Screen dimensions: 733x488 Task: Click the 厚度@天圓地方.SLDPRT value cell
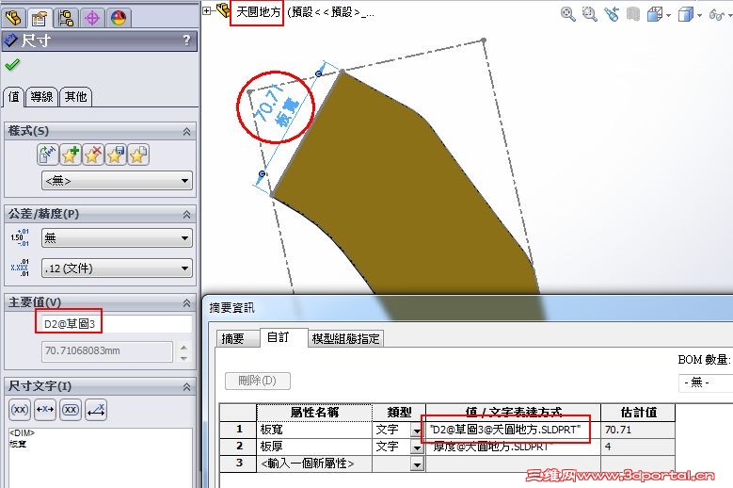(x=513, y=447)
